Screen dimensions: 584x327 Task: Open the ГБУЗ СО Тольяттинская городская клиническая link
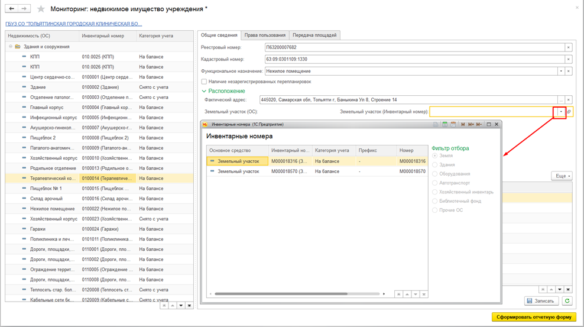(x=73, y=24)
